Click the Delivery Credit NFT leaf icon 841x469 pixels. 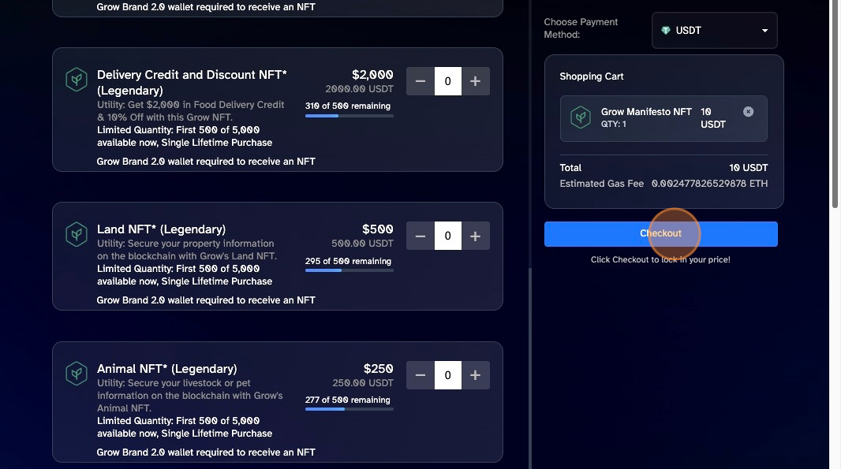click(x=77, y=80)
